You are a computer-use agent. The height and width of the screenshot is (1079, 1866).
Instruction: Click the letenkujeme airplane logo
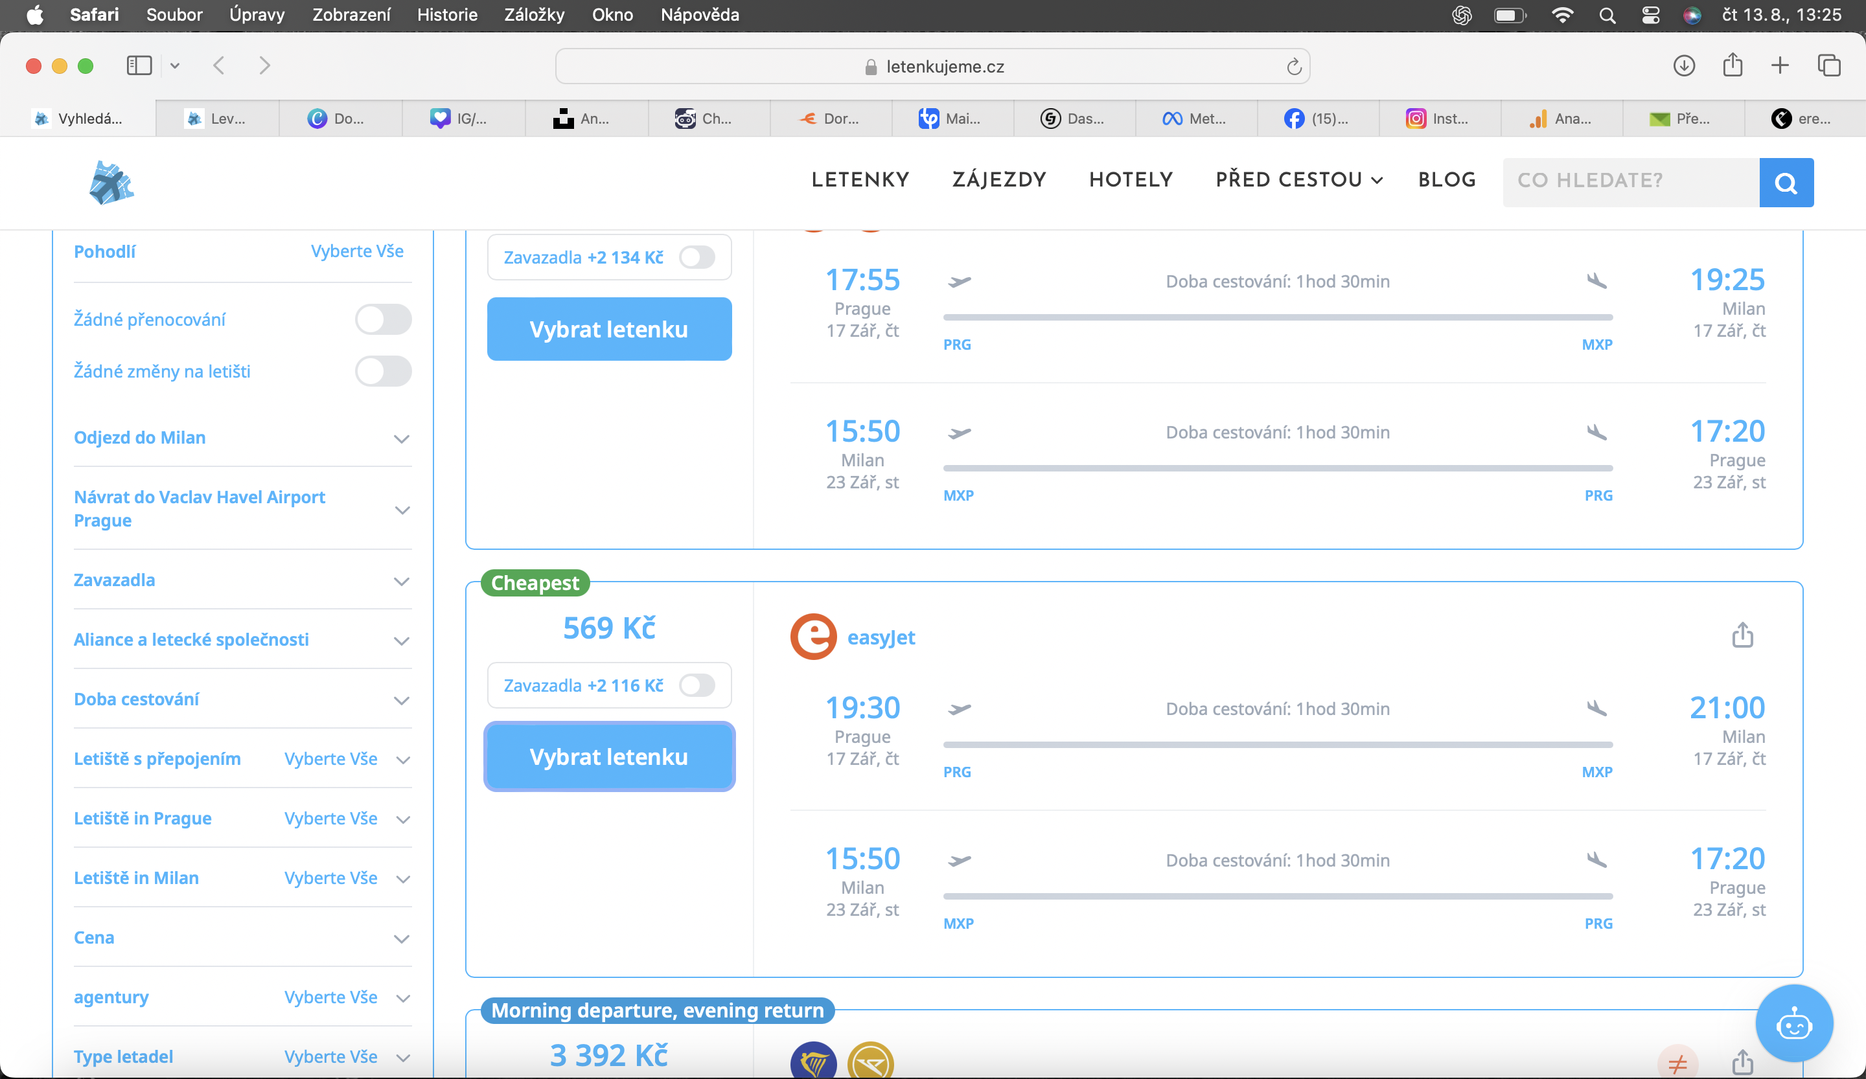(111, 182)
